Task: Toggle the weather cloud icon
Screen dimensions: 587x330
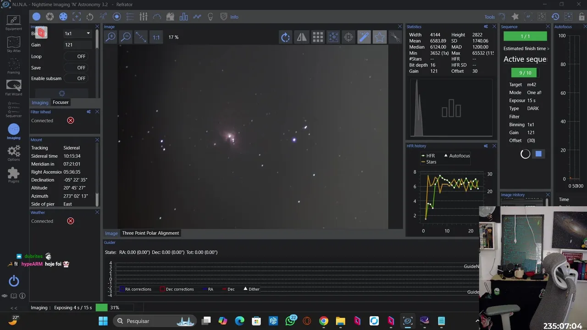Action: pos(157,17)
